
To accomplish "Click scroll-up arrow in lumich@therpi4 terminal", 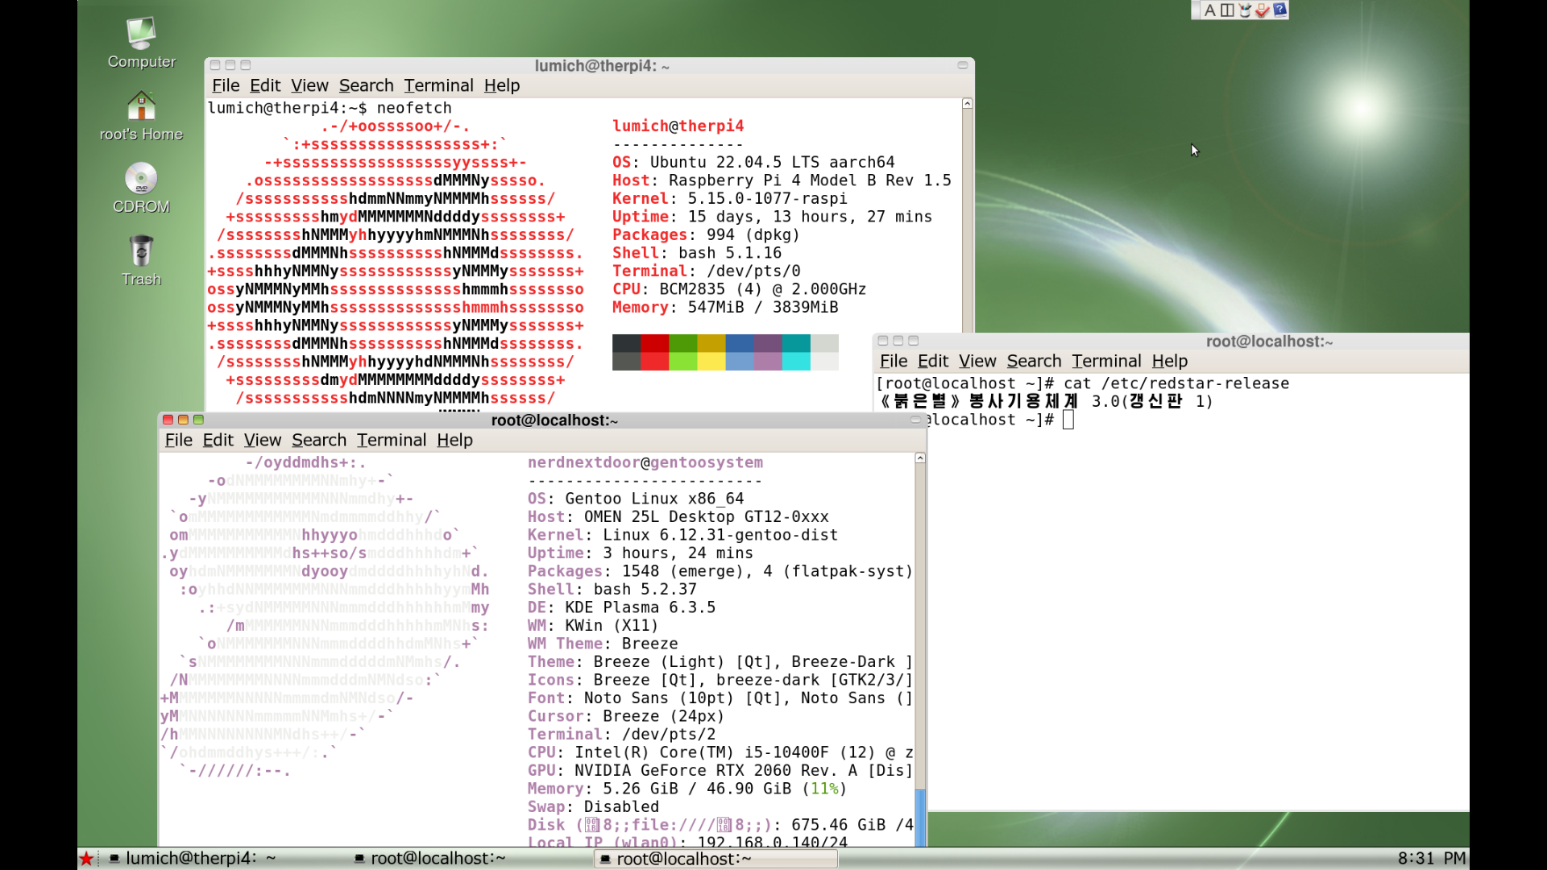I will pos(968,104).
